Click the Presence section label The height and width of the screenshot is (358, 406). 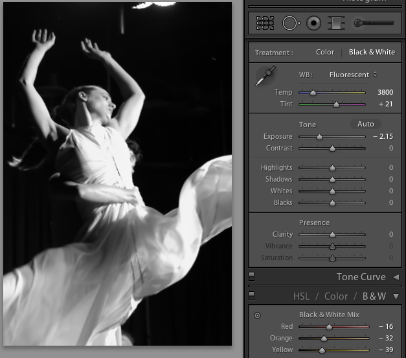[x=314, y=223]
